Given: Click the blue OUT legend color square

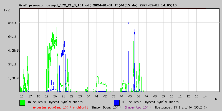Looking at the screenshot, I should (x=117, y=102).
